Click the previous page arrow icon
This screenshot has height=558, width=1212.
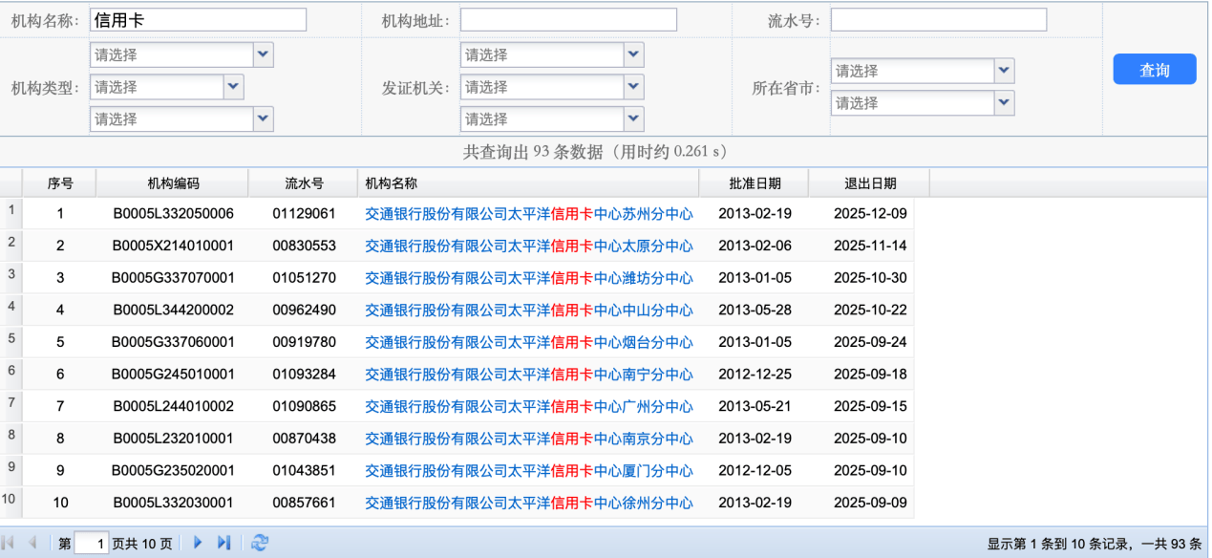pos(32,543)
